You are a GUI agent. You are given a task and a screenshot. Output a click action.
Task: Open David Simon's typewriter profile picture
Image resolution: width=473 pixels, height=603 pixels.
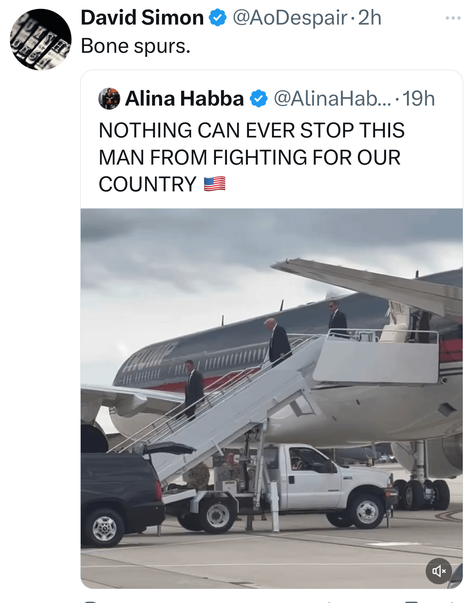pyautogui.click(x=40, y=39)
